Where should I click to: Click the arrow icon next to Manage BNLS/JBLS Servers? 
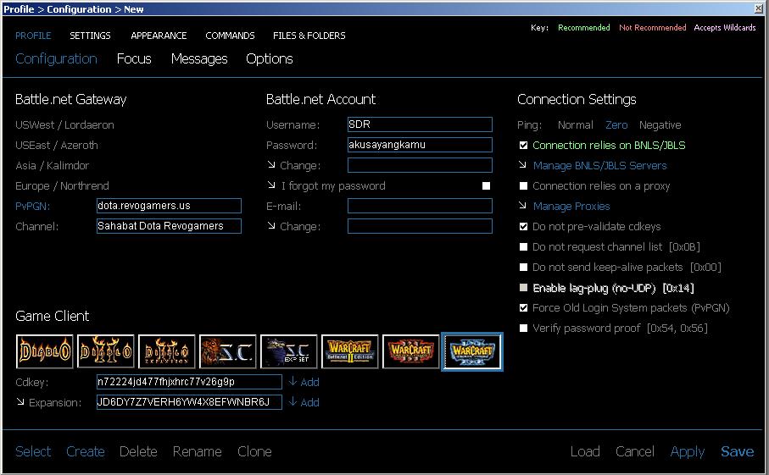click(523, 165)
